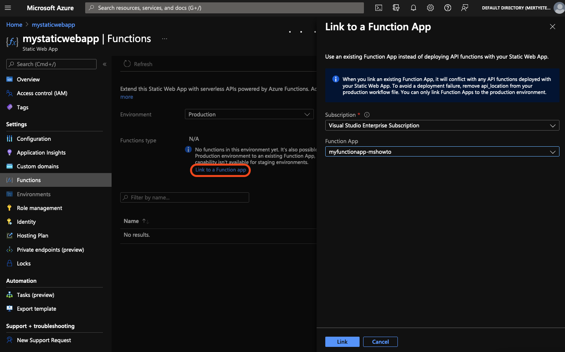Select Functions in the sidebar
Viewport: 565px width, 352px height.
coord(56,180)
